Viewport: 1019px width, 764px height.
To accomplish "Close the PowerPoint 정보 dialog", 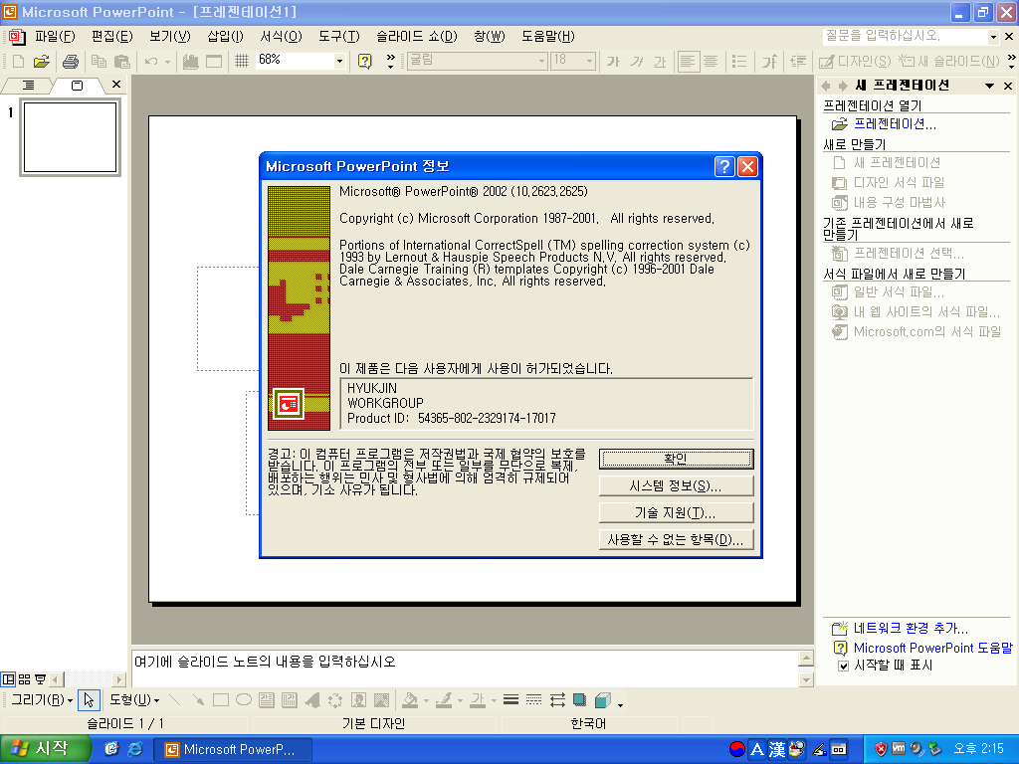I will point(748,167).
